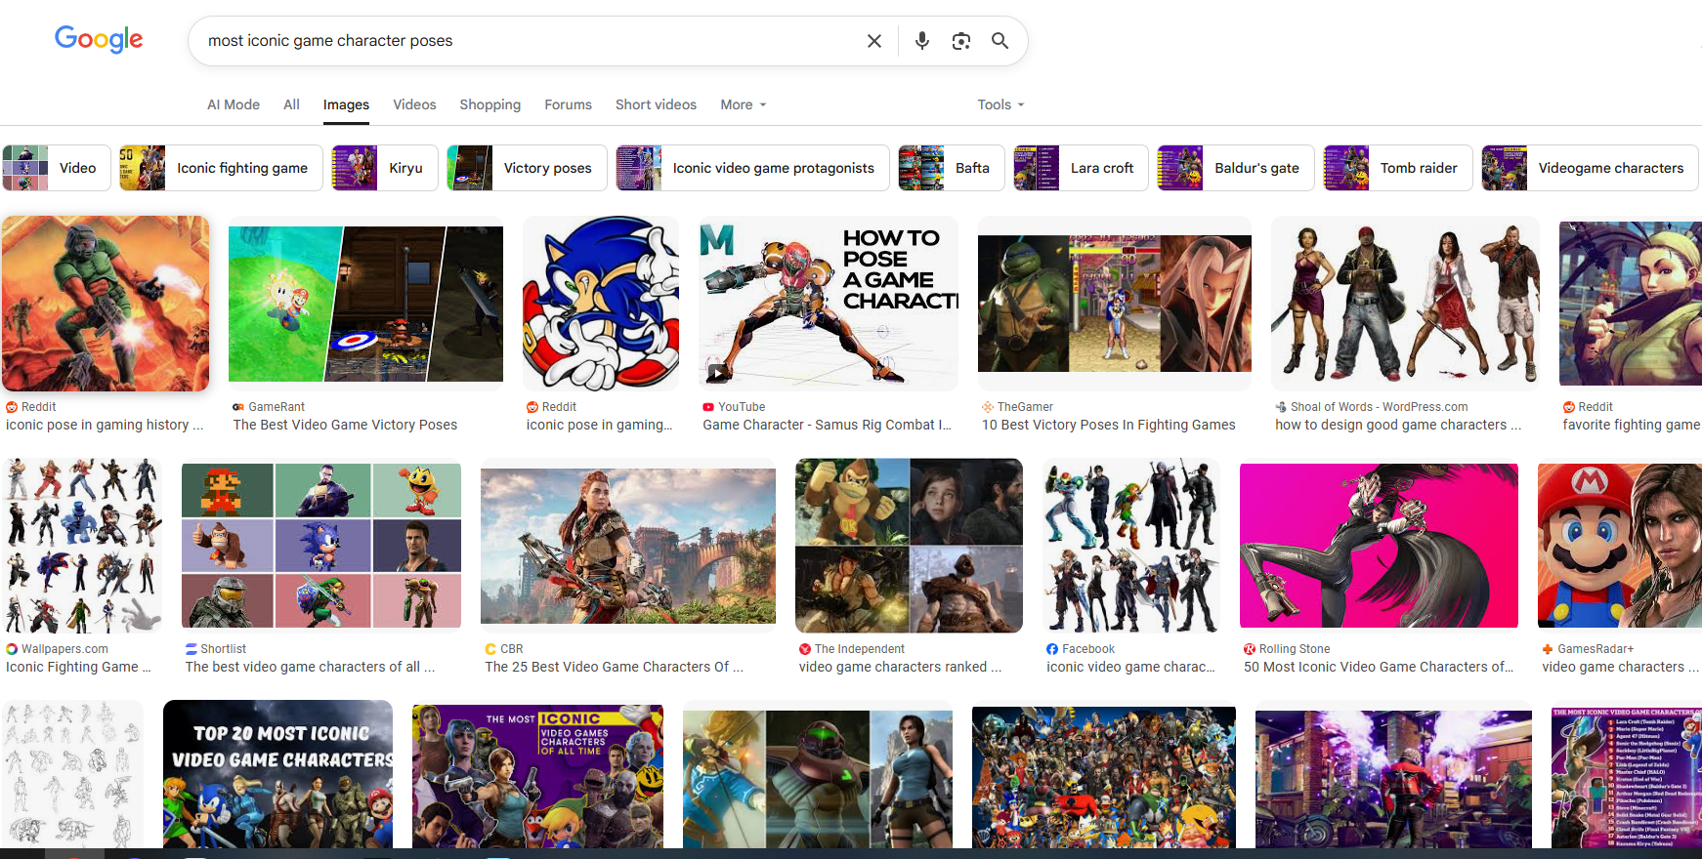1702x859 pixels.
Task: Open the Doom marine Reddit image
Action: 106,304
